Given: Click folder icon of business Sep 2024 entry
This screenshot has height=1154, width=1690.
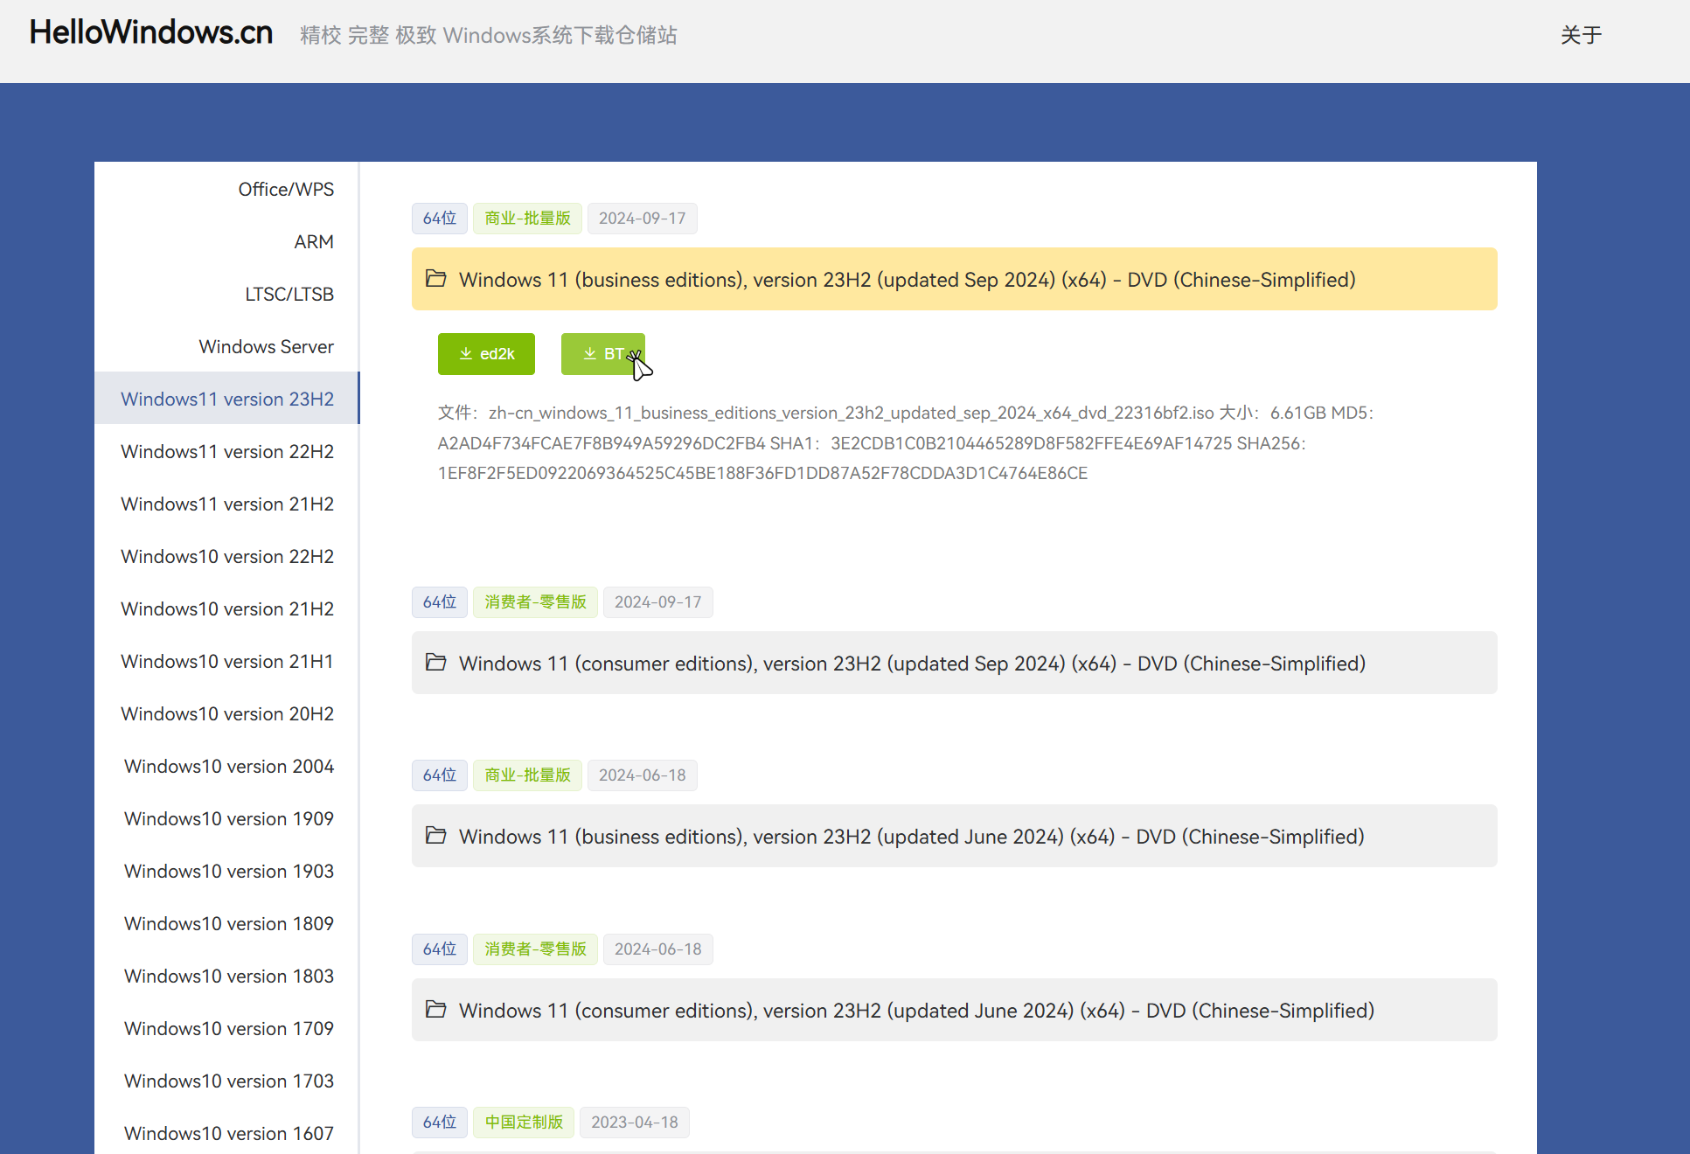Looking at the screenshot, I should (435, 278).
